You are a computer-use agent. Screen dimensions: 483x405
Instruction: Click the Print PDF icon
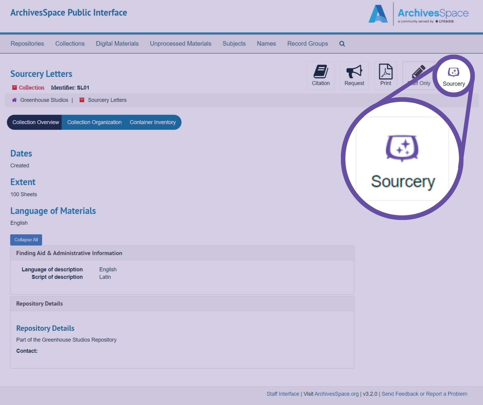click(386, 71)
